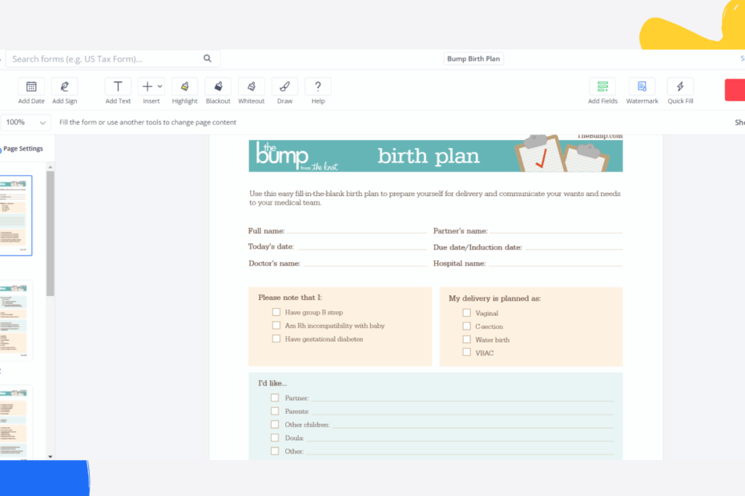Screen dimensions: 745x496
Task: Open the 100% zoom dropdown
Action: click(26, 122)
